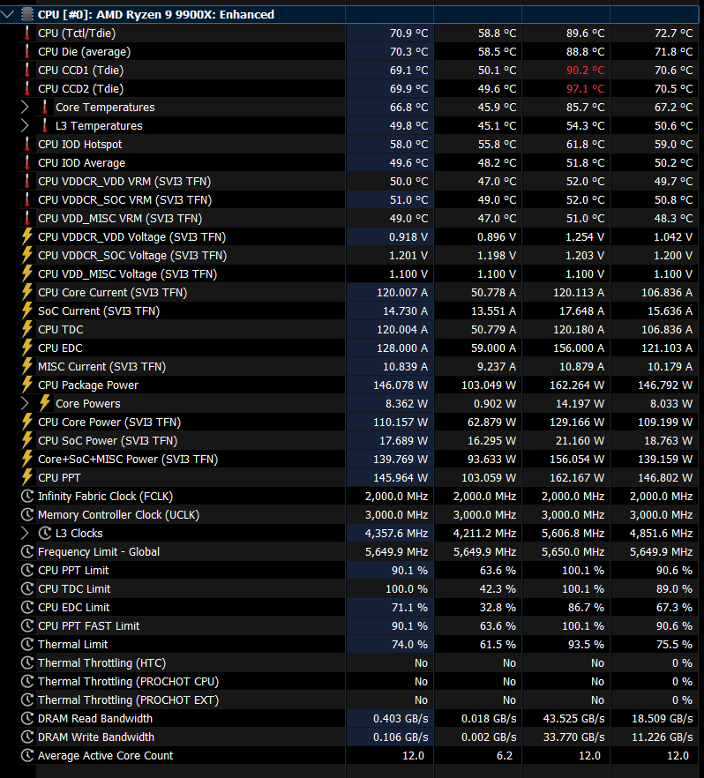Expand the L3 Clocks group
Screen dimensions: 704x778
click(x=25, y=533)
